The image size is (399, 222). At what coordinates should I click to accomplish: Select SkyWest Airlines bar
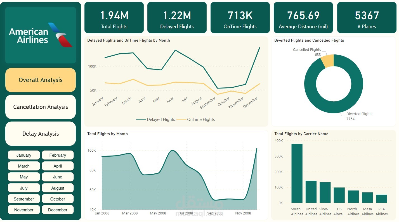click(325, 192)
